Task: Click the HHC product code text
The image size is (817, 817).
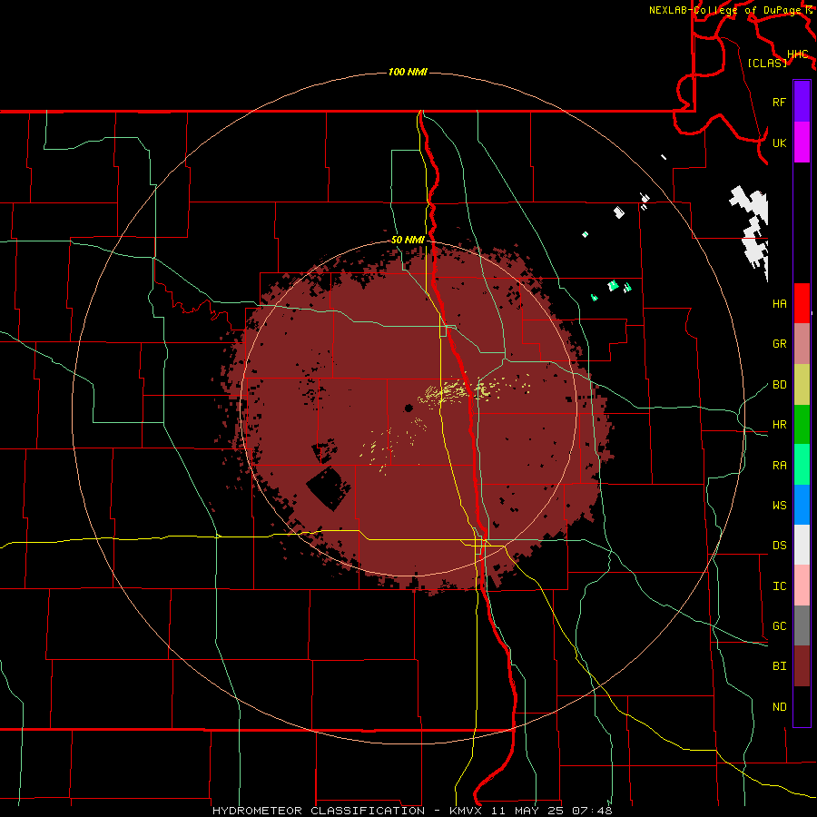Action: coord(797,54)
